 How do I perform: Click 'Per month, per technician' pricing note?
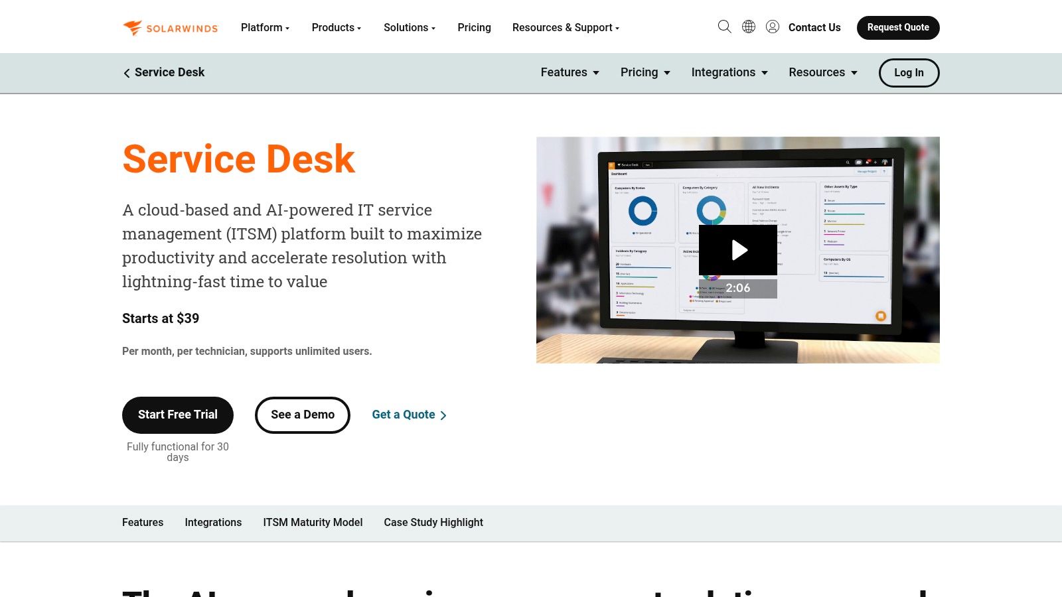pos(247,352)
